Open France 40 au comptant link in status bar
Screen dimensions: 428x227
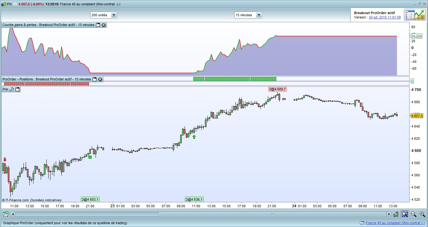point(395,223)
